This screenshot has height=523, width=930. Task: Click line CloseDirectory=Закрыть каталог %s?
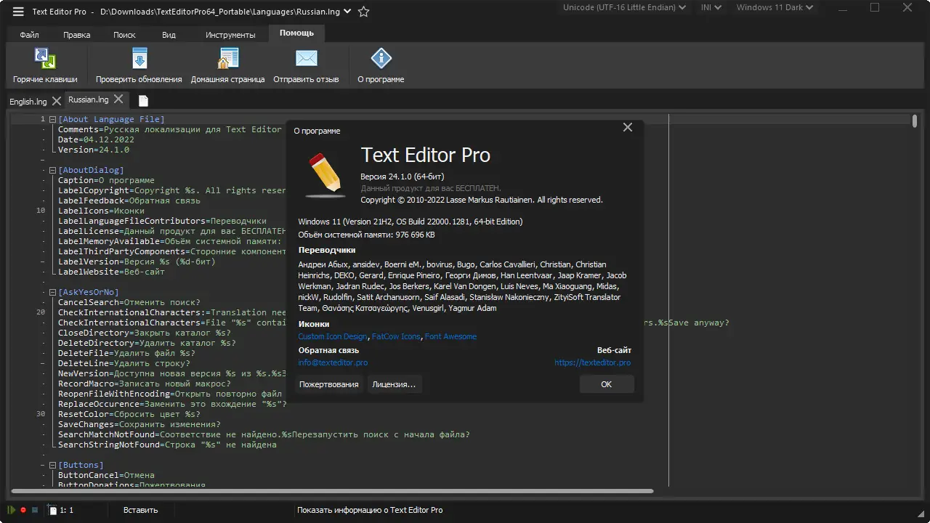coord(145,333)
